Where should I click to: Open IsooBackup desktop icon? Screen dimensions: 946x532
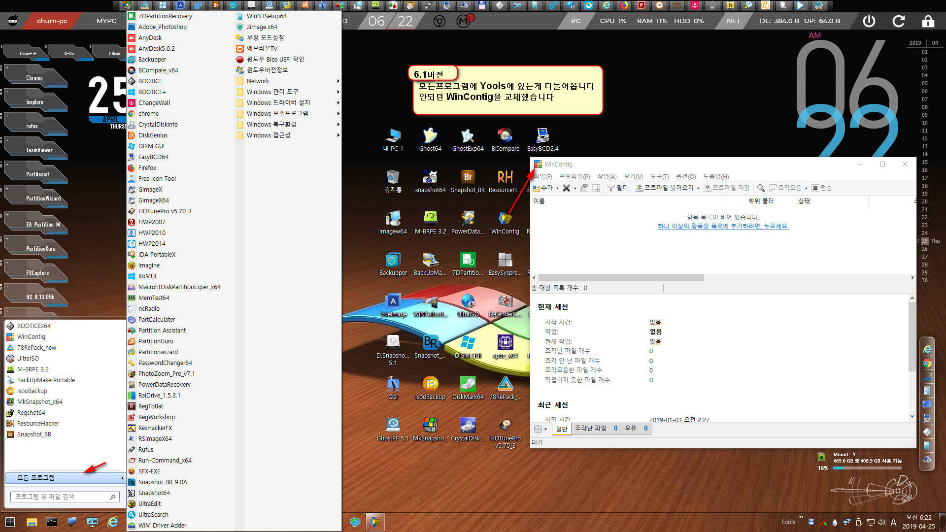[x=430, y=388]
